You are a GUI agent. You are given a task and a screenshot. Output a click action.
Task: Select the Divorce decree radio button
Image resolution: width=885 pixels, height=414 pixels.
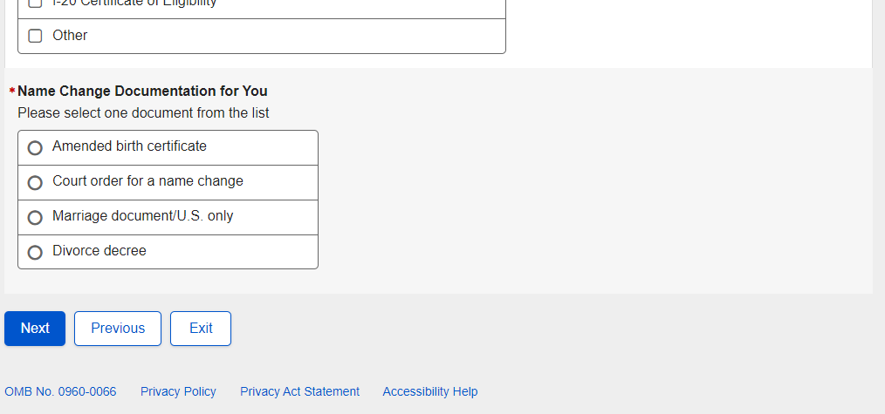pyautogui.click(x=35, y=253)
